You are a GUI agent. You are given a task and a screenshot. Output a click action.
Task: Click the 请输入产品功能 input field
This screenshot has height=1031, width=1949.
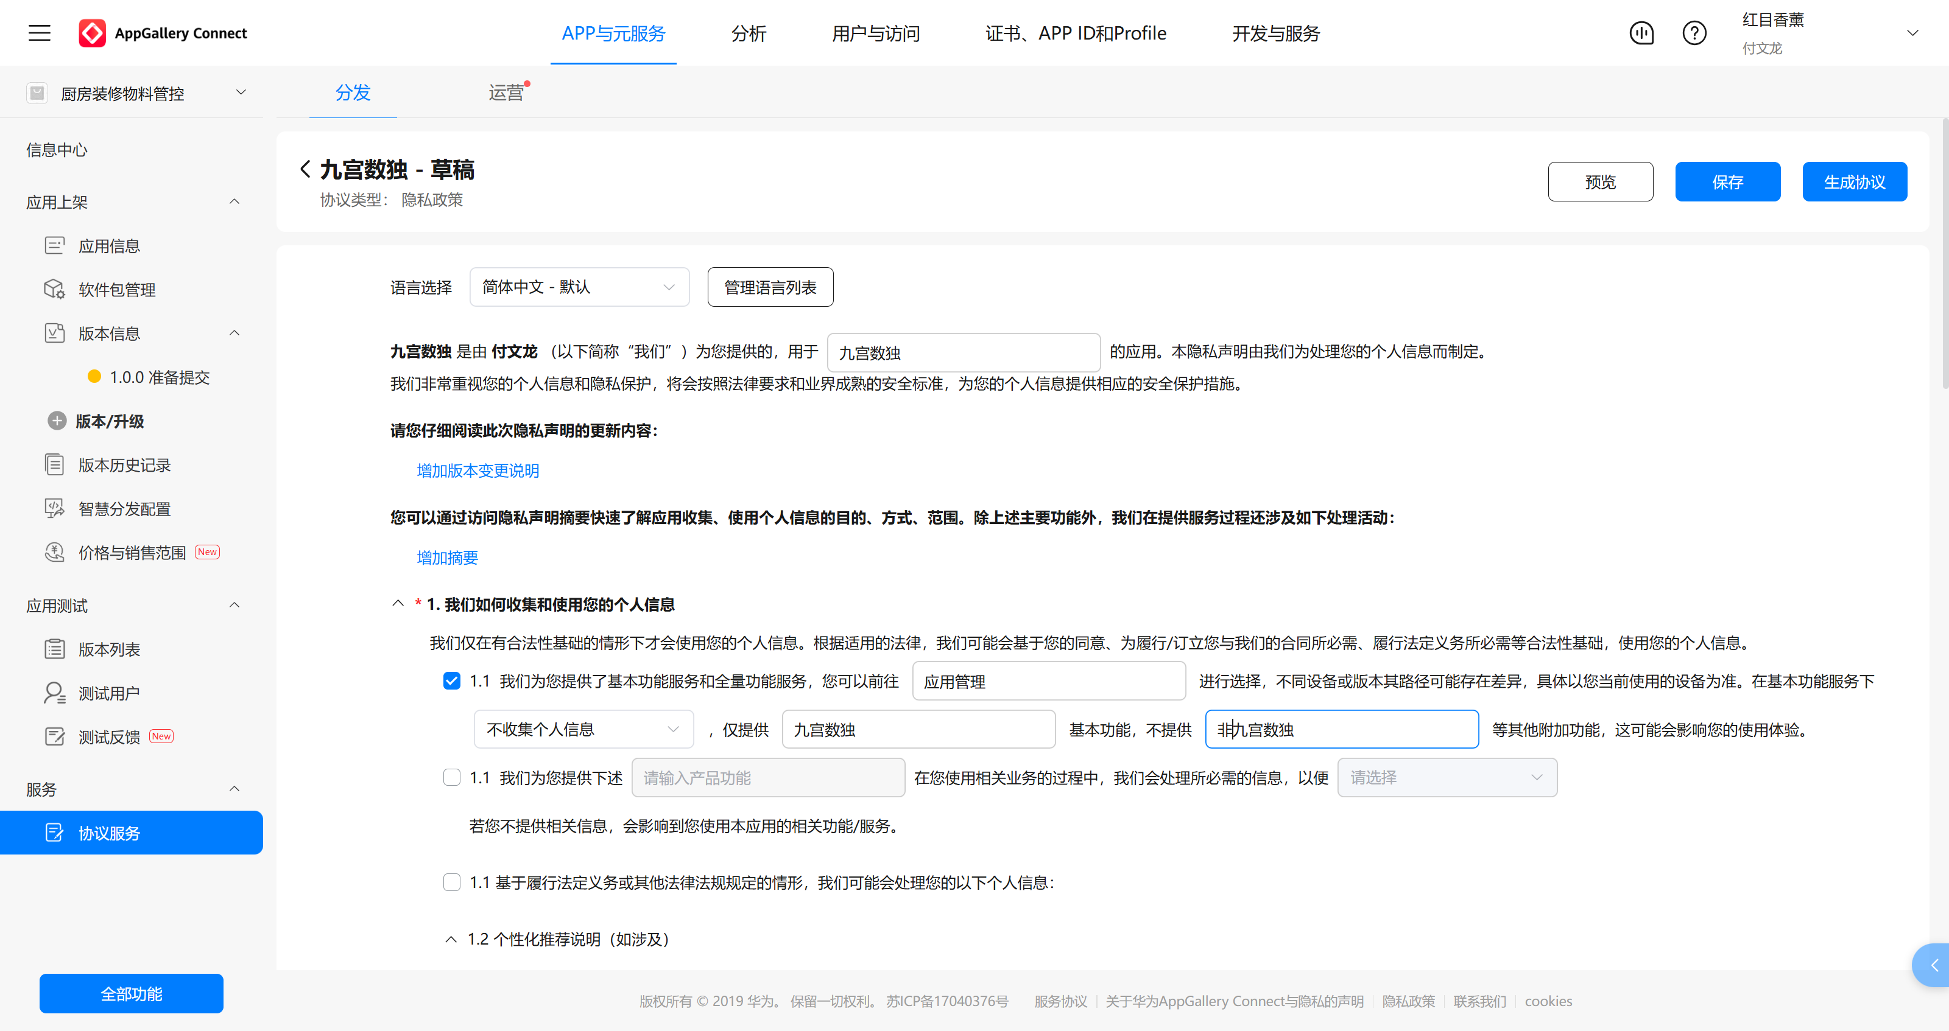[768, 778]
